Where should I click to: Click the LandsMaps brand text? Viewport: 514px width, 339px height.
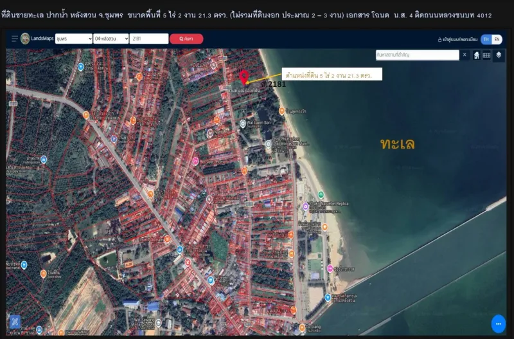pos(42,39)
